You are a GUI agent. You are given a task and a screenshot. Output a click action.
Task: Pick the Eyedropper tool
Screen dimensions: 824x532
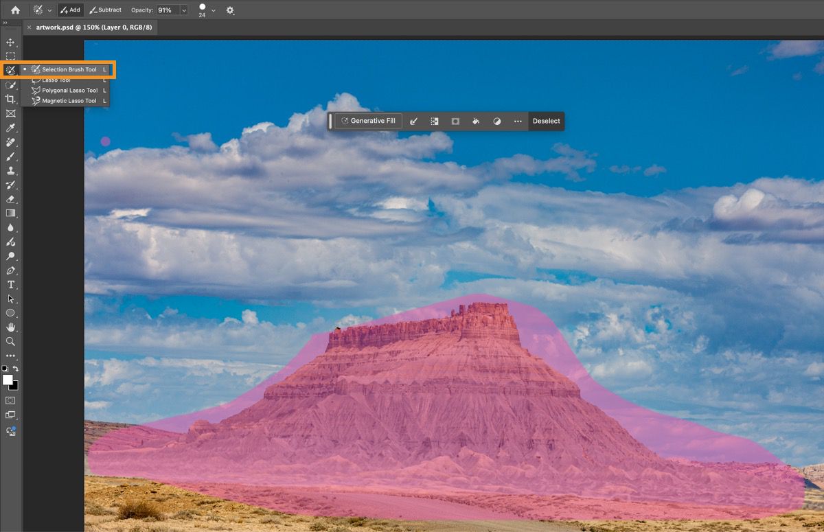click(x=10, y=128)
